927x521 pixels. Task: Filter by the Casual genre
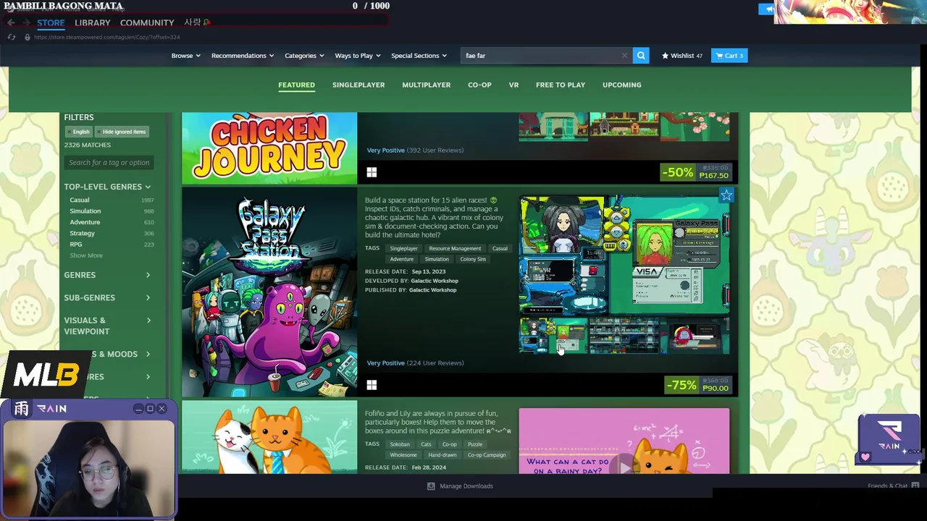pos(80,200)
